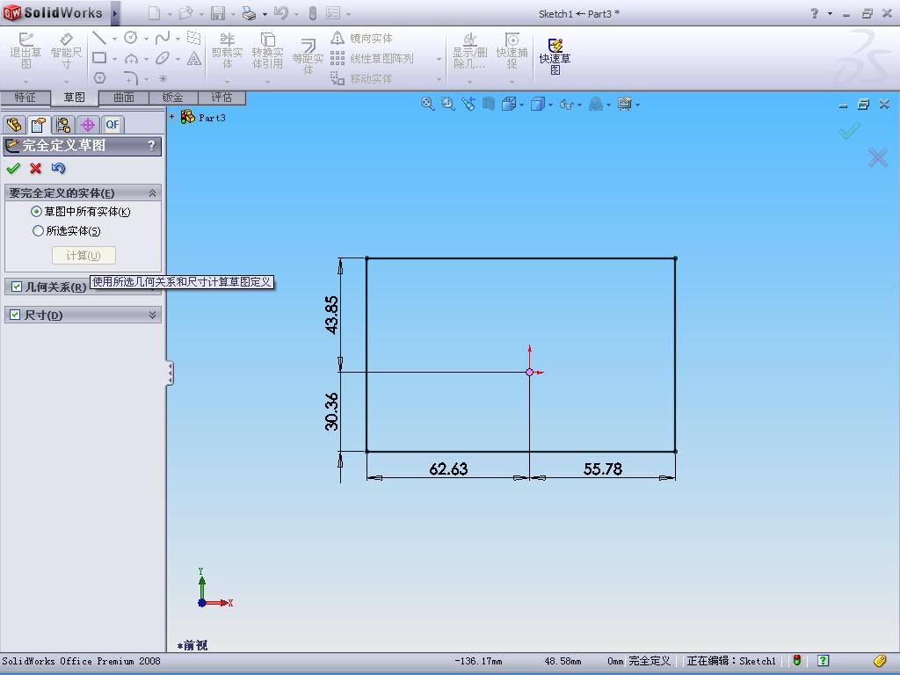Switch to the 特征 (Features) tab
Screen dimensions: 900x675
[x=25, y=98]
